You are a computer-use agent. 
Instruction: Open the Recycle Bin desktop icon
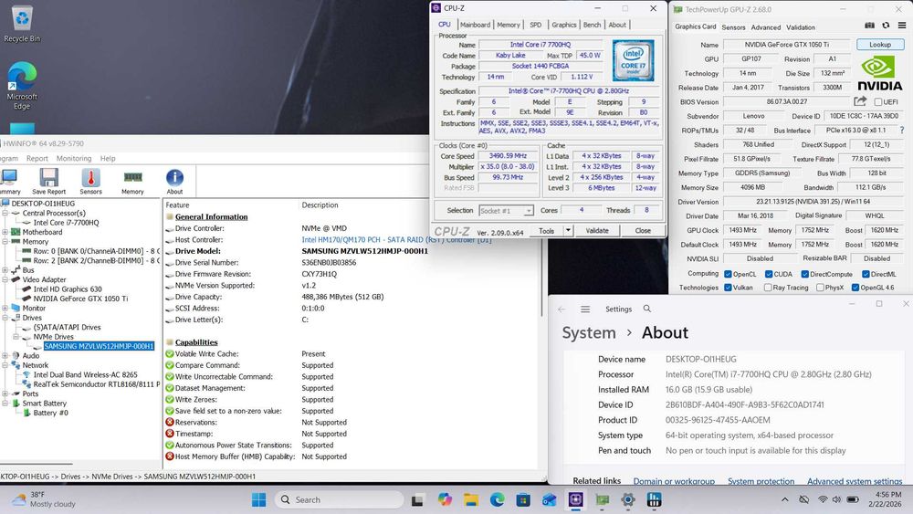point(22,25)
